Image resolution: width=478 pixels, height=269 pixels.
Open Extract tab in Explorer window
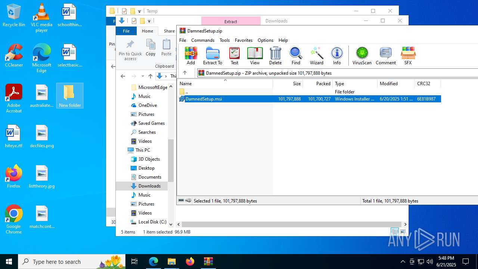click(x=230, y=21)
